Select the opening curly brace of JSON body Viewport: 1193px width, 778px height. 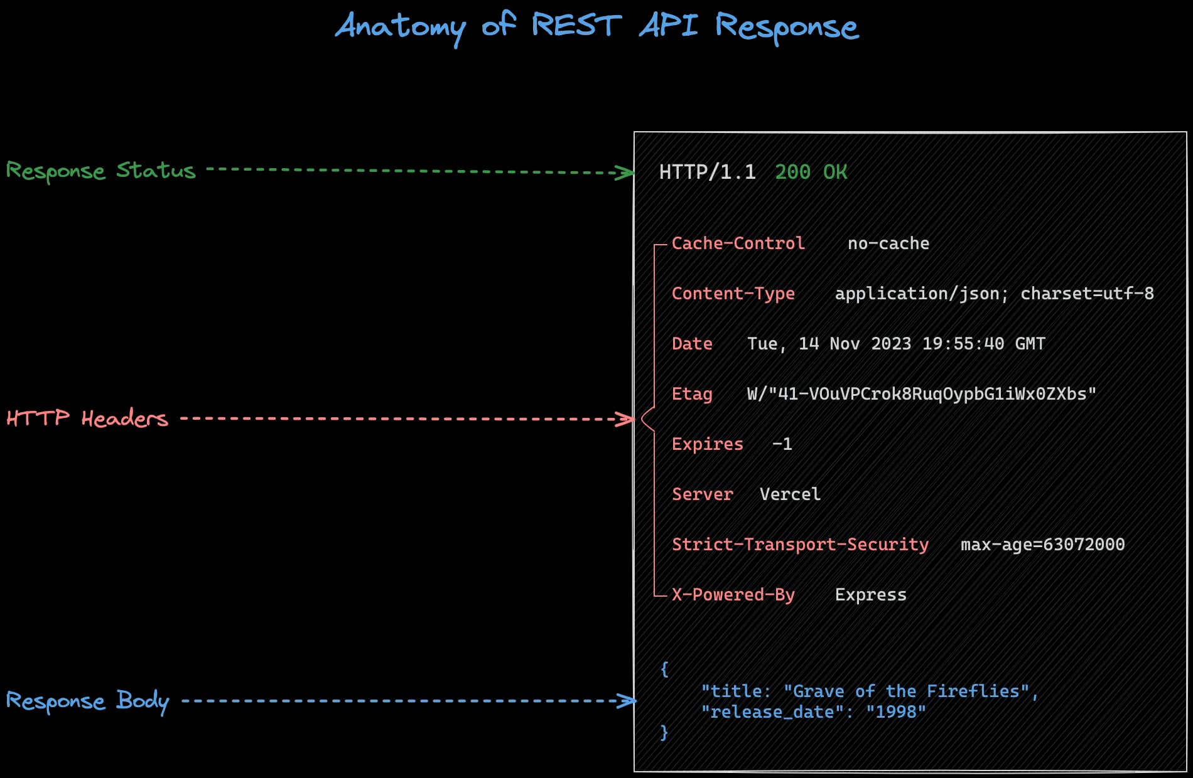[664, 669]
